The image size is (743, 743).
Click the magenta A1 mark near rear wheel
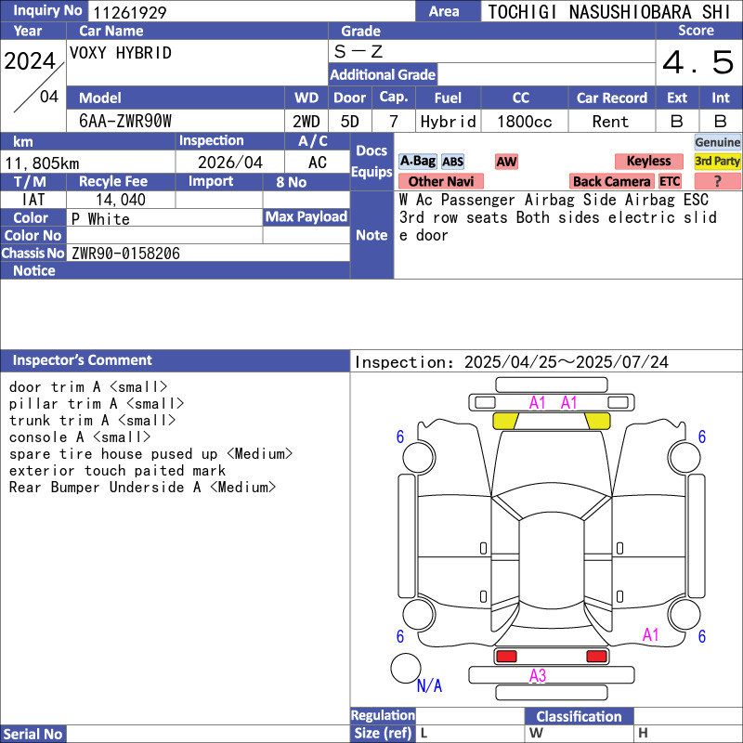tap(651, 635)
